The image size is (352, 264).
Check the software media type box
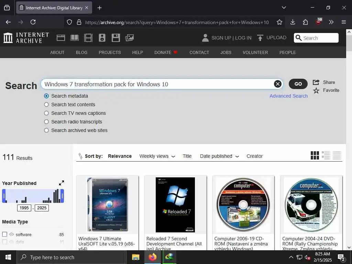click(x=5, y=234)
